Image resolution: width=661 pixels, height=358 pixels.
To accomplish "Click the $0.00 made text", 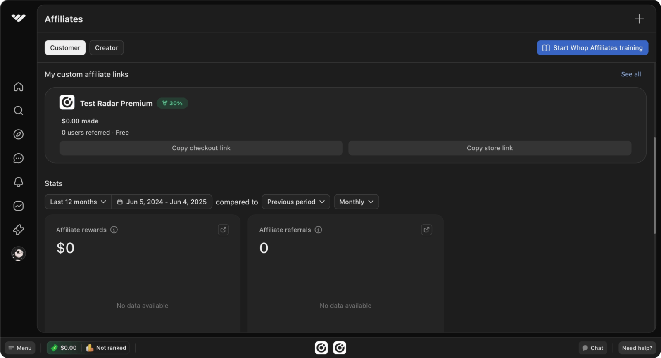I will pyautogui.click(x=80, y=121).
